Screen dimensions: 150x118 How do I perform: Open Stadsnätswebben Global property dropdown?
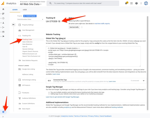tap(30, 19)
